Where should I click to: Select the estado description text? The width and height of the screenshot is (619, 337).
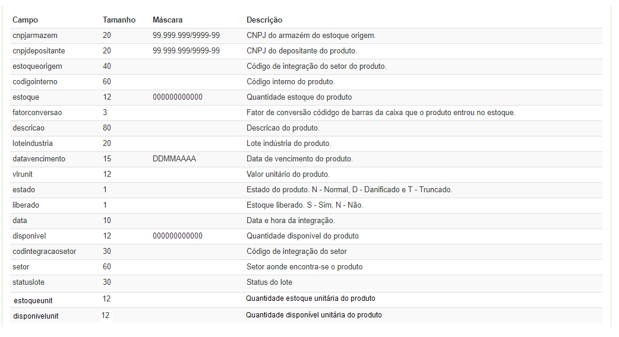coord(349,190)
